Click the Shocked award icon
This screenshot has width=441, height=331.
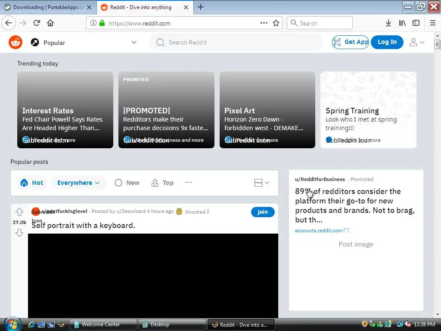coord(179,211)
